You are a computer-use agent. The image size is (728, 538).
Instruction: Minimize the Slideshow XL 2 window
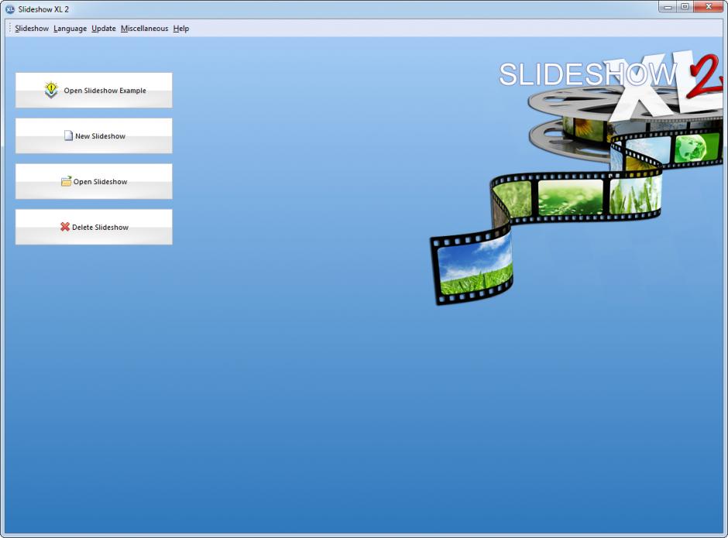tap(668, 6)
